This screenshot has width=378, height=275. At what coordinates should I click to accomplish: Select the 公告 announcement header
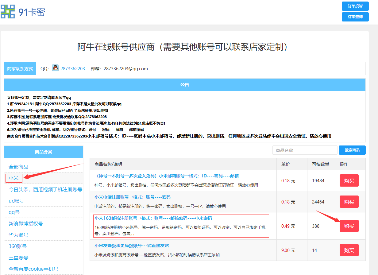point(185,85)
